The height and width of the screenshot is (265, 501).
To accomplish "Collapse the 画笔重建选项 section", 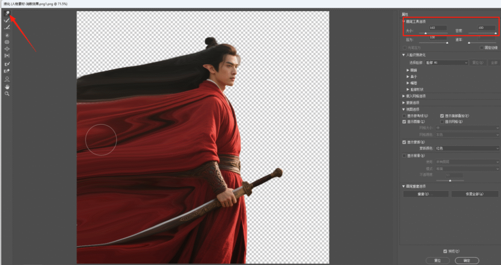I will [404, 186].
